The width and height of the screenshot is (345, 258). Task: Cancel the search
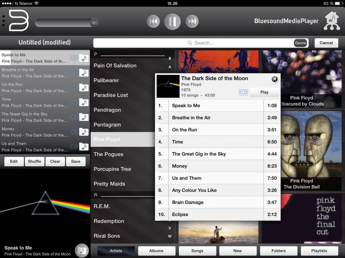tap(326, 43)
